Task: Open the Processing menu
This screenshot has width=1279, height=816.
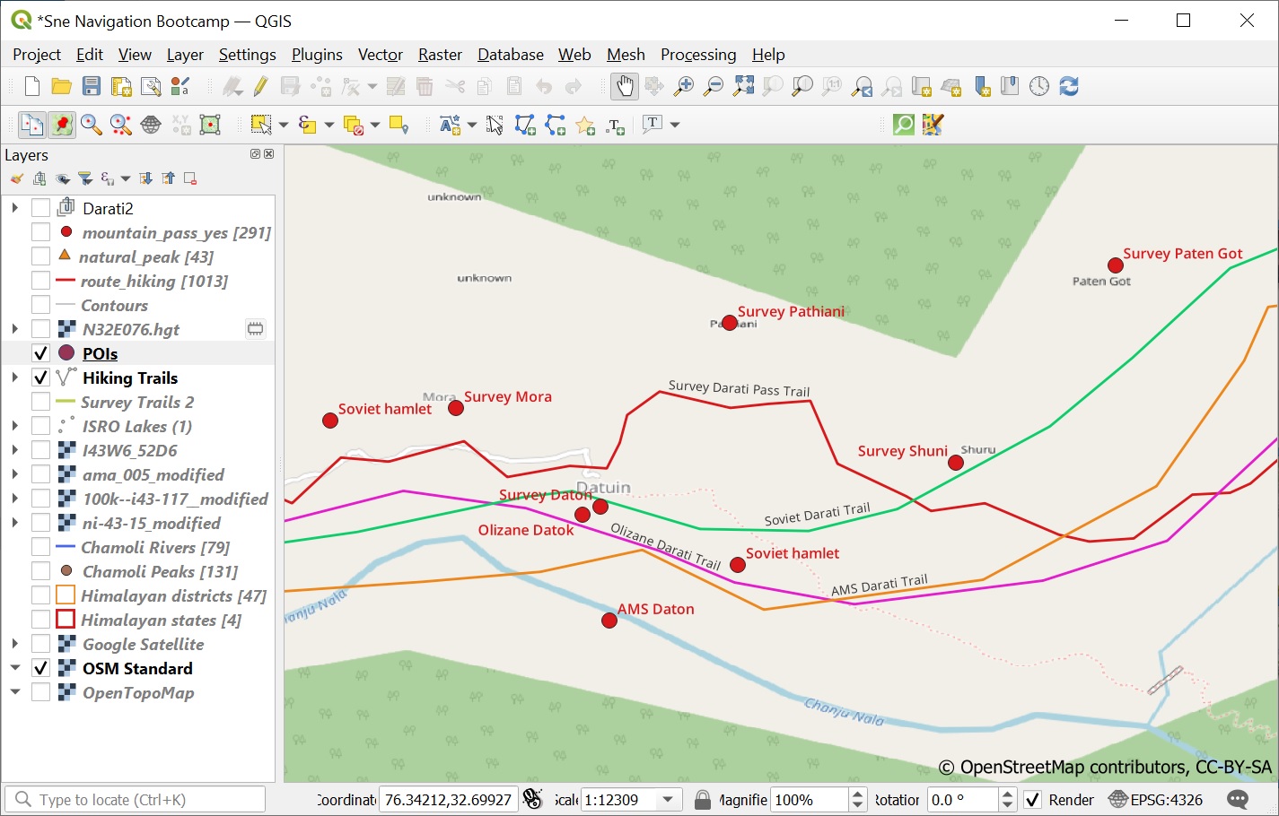Action: tap(698, 55)
